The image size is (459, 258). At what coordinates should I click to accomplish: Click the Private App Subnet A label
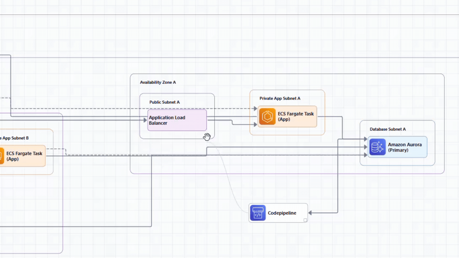[280, 99]
